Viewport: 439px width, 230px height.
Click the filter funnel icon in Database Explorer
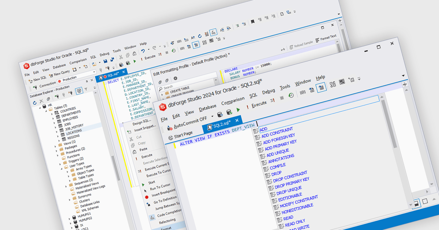(85, 89)
